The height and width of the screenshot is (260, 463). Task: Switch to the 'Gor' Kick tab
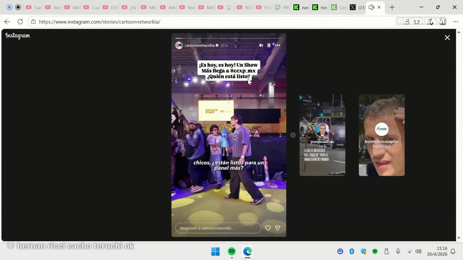click(340, 7)
